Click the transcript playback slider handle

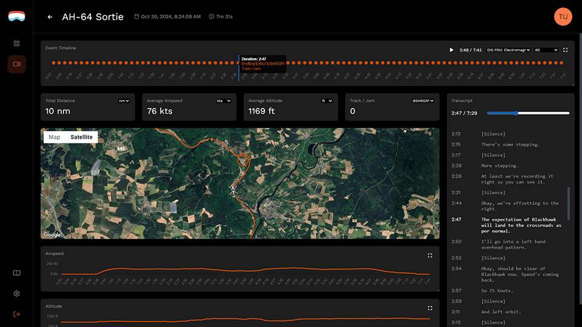click(516, 113)
